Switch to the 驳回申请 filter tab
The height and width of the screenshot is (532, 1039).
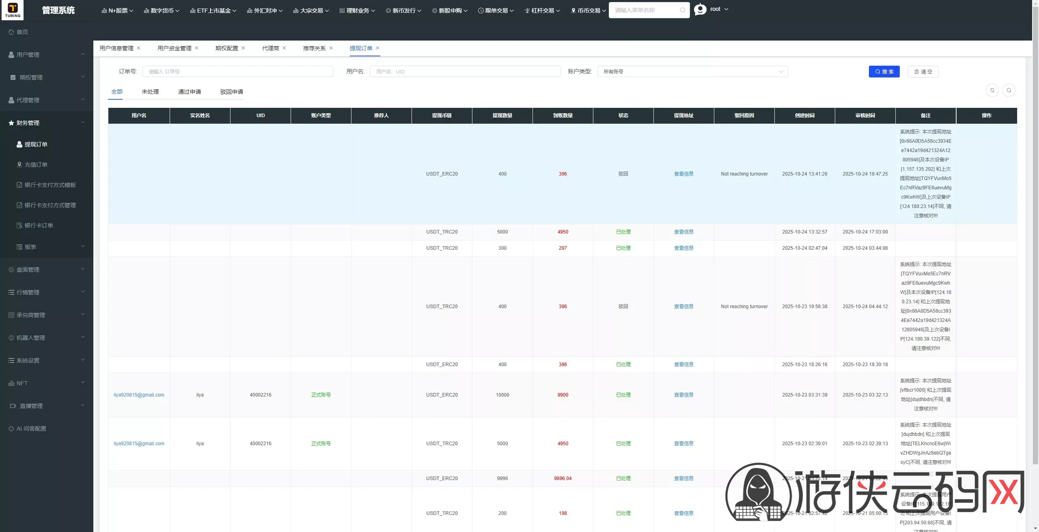click(x=232, y=92)
